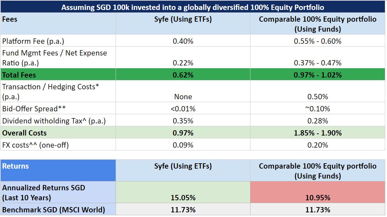Select the 0.55% - 0.60% fee range cell
Image resolution: width=387 pixels, height=217 pixels.
[318, 41]
